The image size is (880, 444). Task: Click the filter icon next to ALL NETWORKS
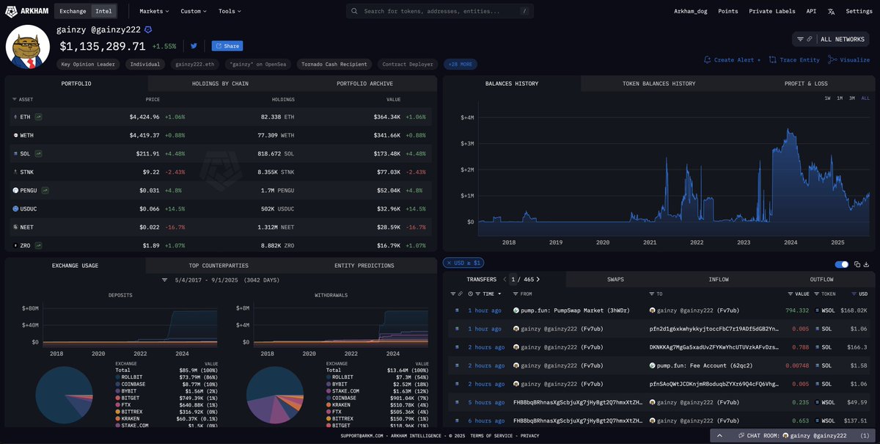(801, 38)
